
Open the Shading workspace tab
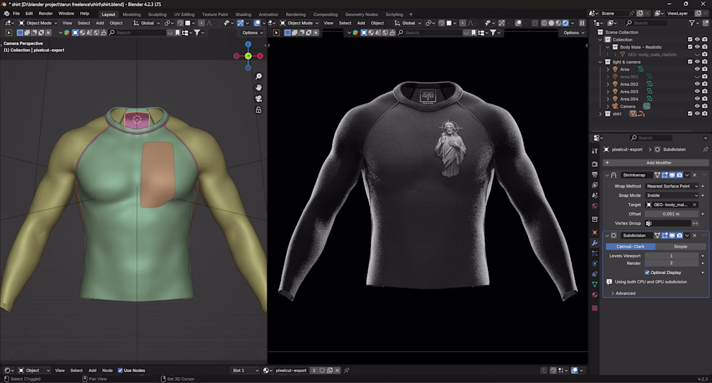click(x=243, y=14)
